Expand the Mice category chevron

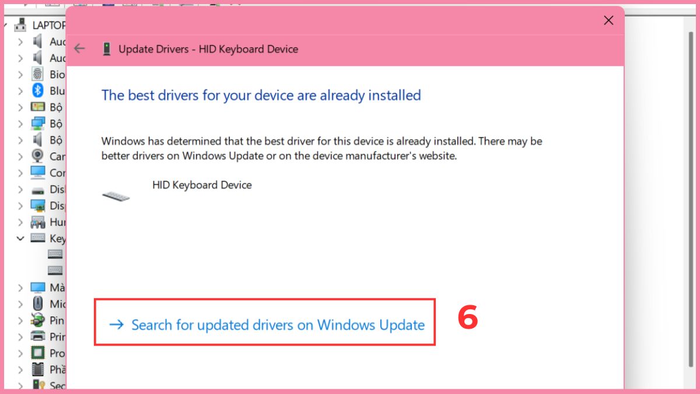coord(20,304)
